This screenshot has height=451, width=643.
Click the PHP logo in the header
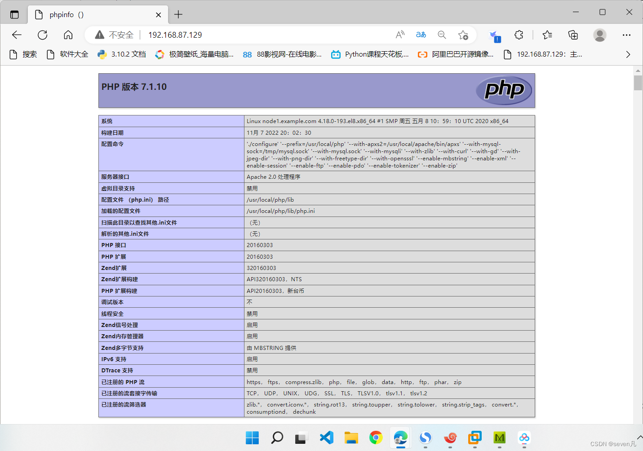[x=504, y=90]
